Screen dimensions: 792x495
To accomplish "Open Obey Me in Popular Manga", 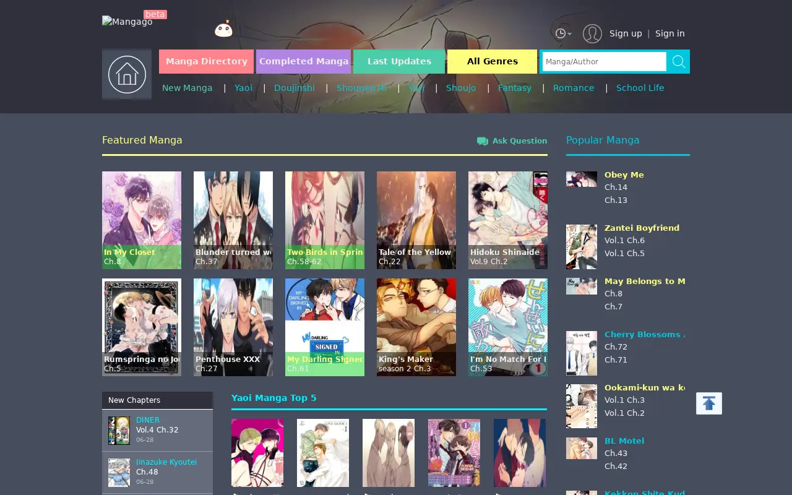I will [x=624, y=174].
